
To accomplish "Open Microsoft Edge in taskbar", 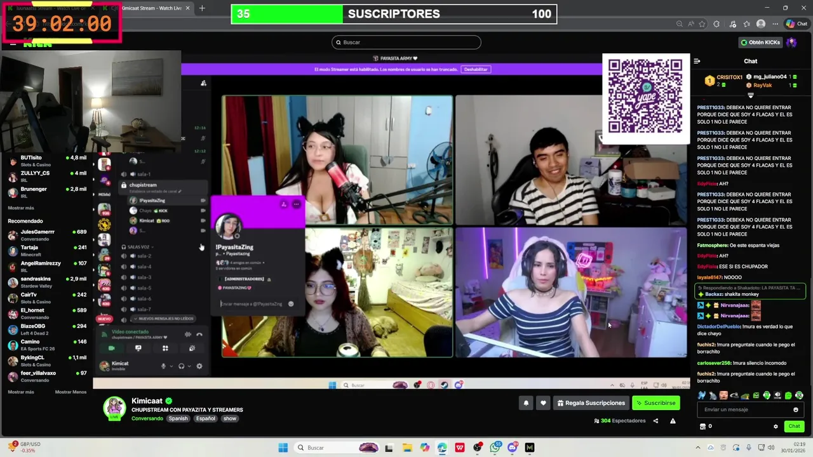I will click(x=442, y=447).
